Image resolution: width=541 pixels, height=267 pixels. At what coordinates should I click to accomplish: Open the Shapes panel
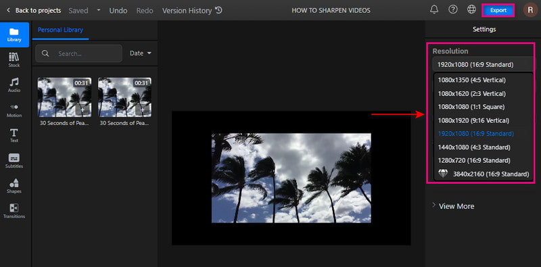point(14,186)
